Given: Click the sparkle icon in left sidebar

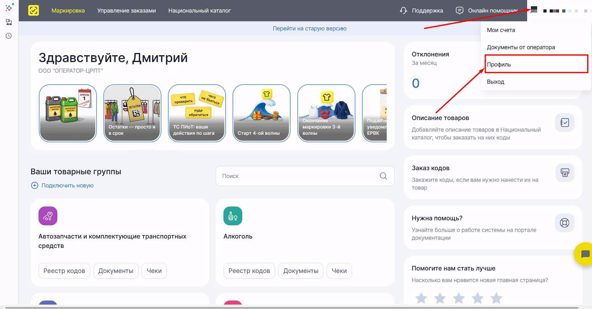Looking at the screenshot, I should pos(9,8).
